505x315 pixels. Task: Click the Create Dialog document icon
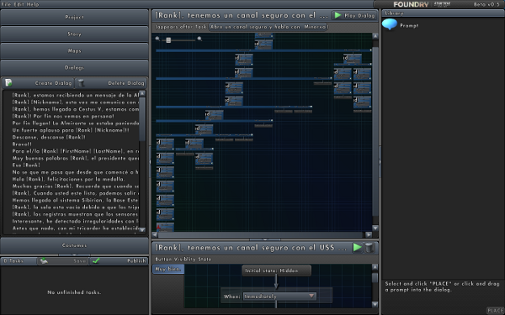[x=8, y=83]
